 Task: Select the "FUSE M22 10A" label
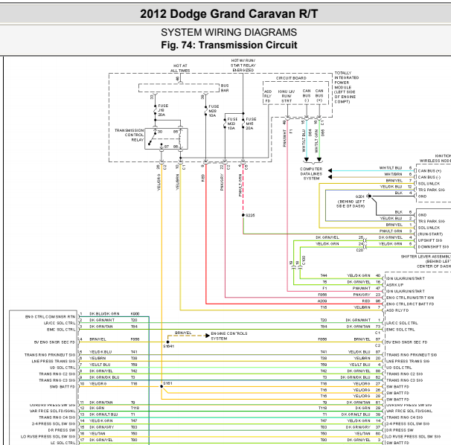pyautogui.click(x=232, y=124)
